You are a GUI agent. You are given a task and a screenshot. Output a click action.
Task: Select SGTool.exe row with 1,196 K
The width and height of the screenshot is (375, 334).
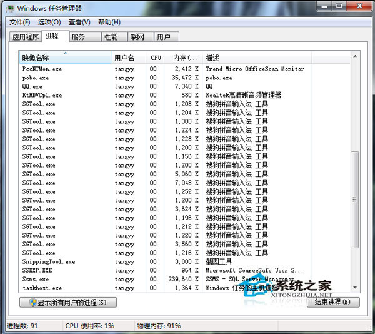point(184,218)
